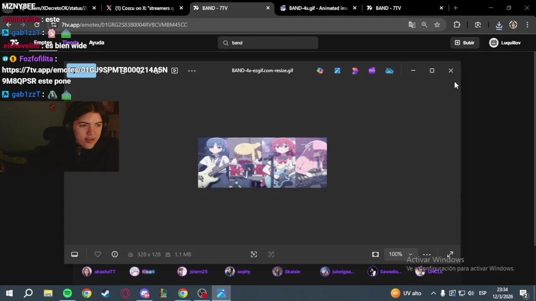Fit image to window icon
This screenshot has width=536, height=301.
point(375,254)
